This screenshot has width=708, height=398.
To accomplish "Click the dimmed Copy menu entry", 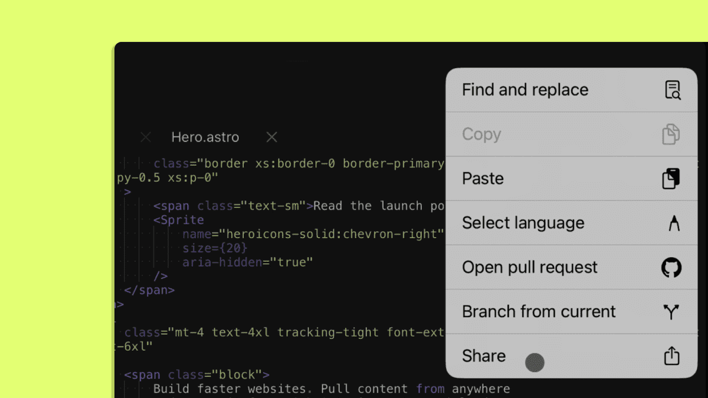I will pos(481,134).
